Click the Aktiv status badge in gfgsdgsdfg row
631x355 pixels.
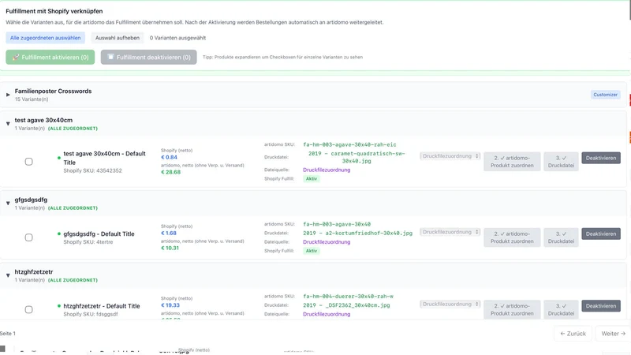click(x=311, y=251)
